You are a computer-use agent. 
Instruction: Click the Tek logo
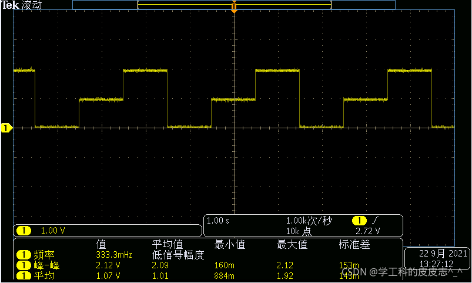pos(10,5)
